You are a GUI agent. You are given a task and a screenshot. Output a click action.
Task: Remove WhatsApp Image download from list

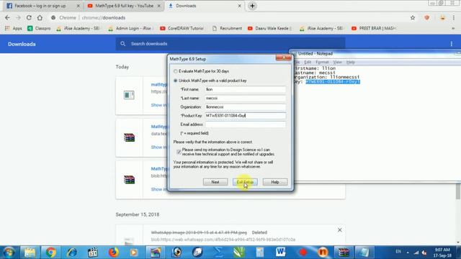coord(339,230)
